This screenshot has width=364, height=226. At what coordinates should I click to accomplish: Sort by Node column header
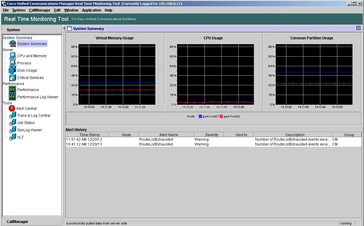point(124,135)
